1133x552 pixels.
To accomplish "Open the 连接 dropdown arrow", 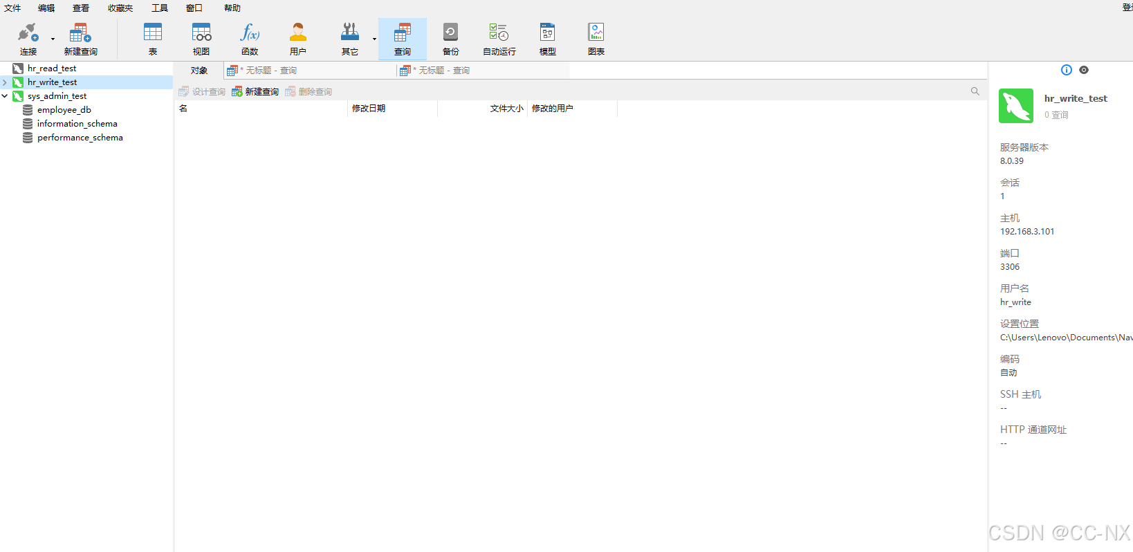I will [53, 39].
